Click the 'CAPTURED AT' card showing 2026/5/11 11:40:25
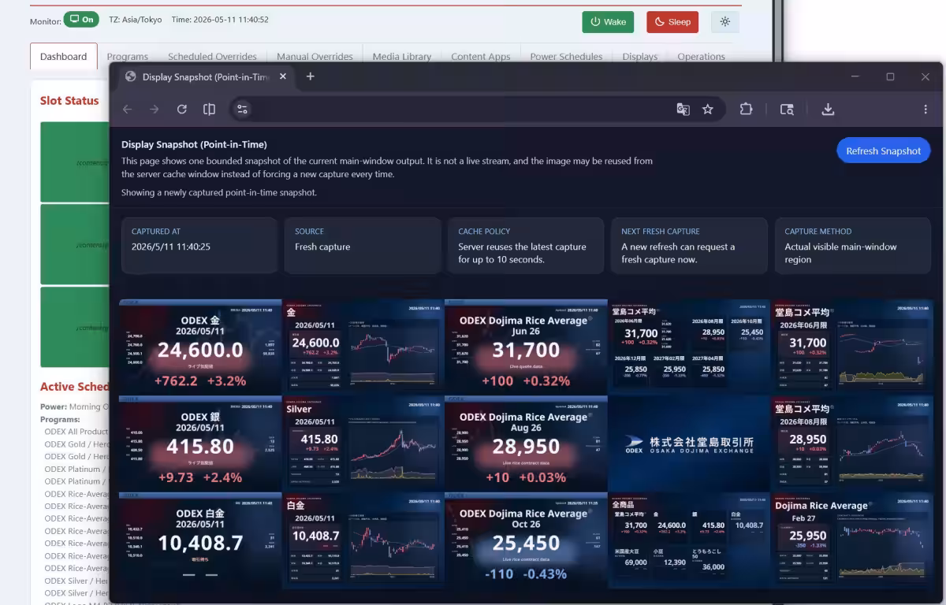946x605 pixels. coord(199,246)
